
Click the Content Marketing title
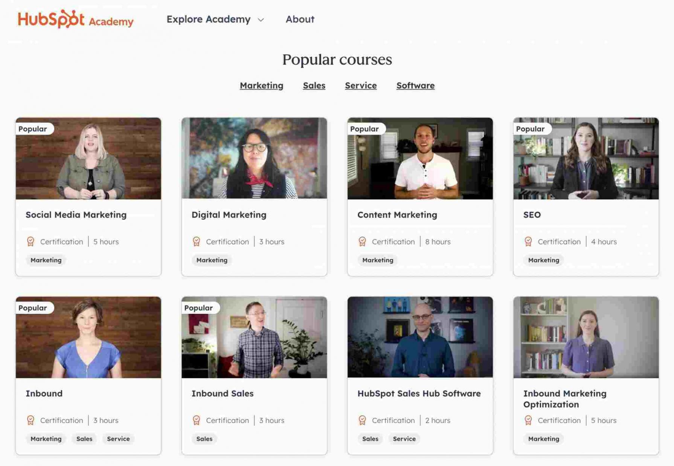tap(397, 215)
